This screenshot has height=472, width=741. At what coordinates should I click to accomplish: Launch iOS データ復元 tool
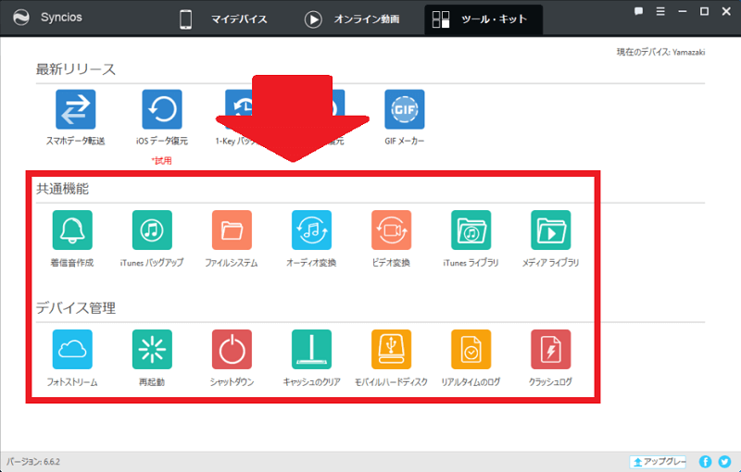(x=162, y=109)
